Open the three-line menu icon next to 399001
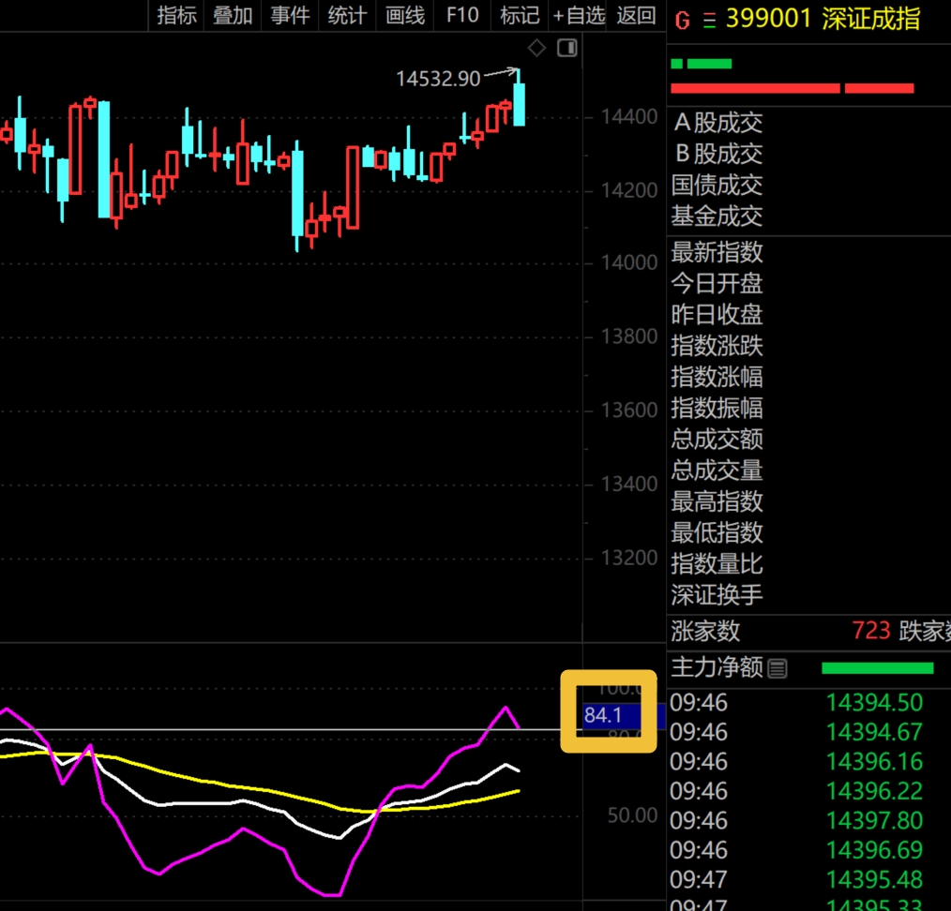Screen dimensions: 951x911 707,20
